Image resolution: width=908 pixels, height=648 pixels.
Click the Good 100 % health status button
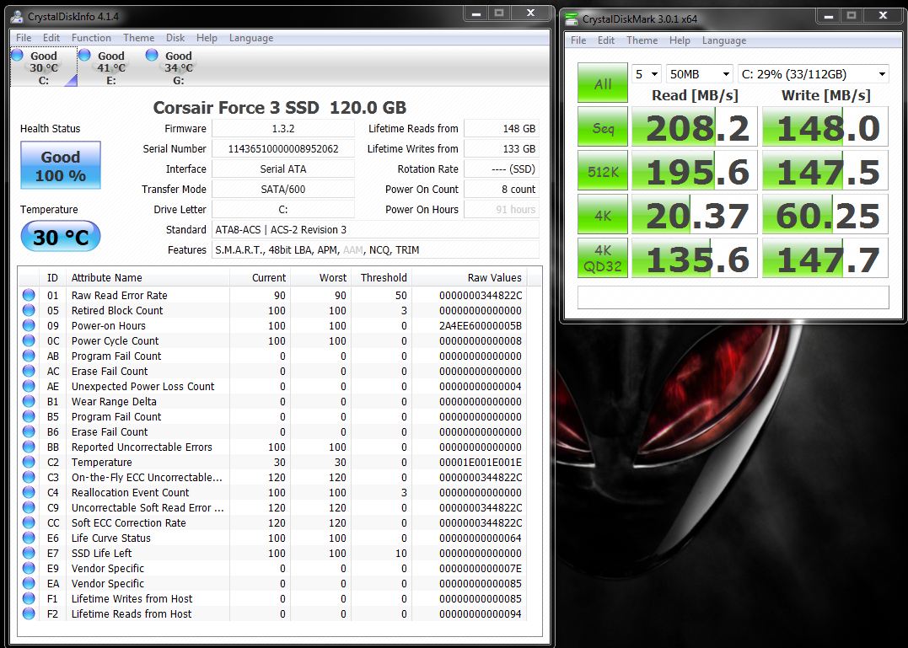60,165
